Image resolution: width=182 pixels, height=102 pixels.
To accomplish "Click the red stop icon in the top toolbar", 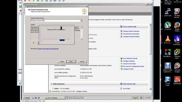I will tap(25, 1).
